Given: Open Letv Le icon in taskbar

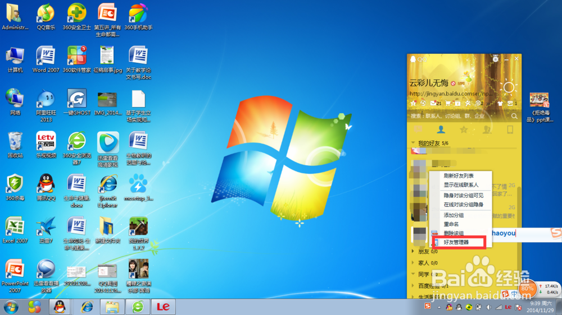Looking at the screenshot, I should [x=164, y=307].
